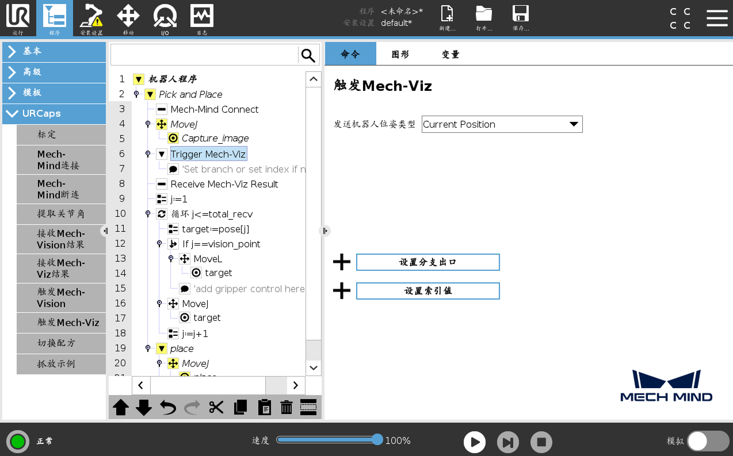Collapse the robot program root node
The width and height of the screenshot is (733, 456).
pyautogui.click(x=139, y=79)
